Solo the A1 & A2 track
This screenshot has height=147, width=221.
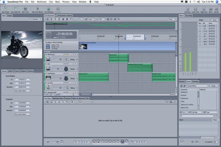tap(77, 83)
